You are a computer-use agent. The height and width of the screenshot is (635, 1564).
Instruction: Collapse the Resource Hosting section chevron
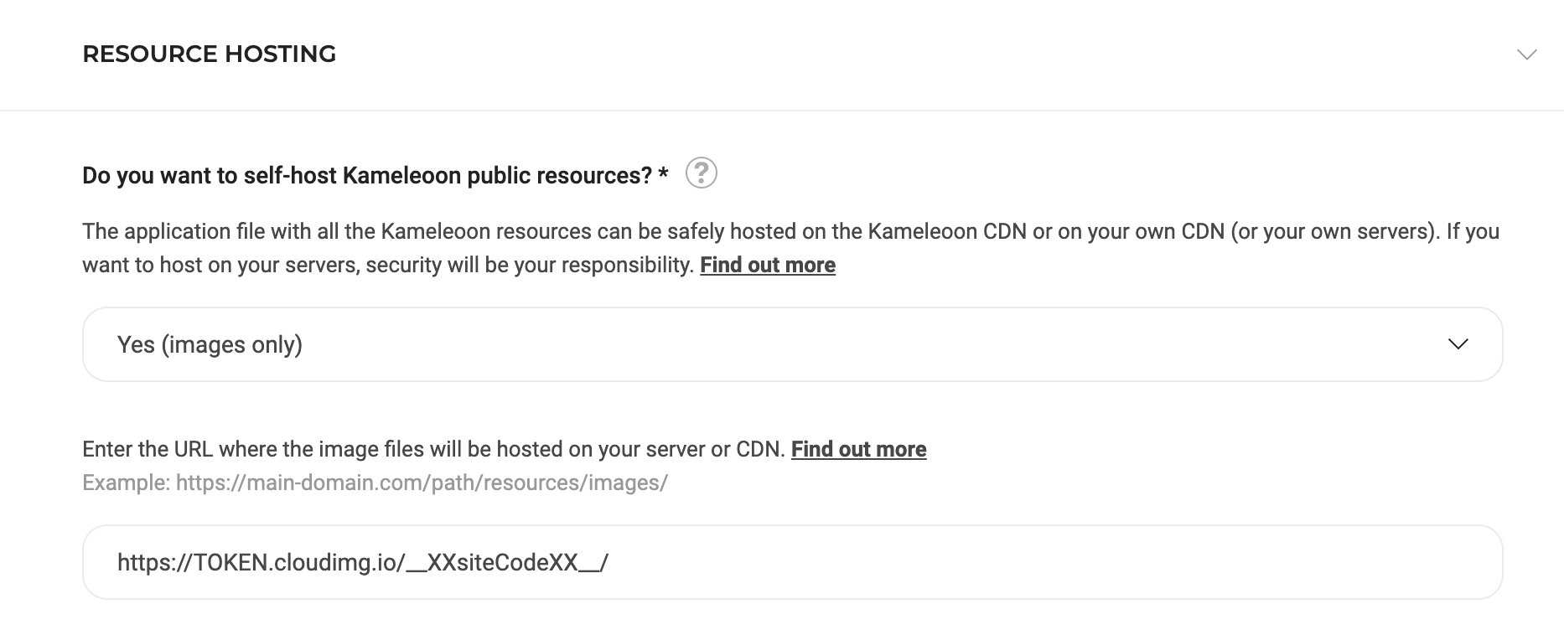(1526, 54)
